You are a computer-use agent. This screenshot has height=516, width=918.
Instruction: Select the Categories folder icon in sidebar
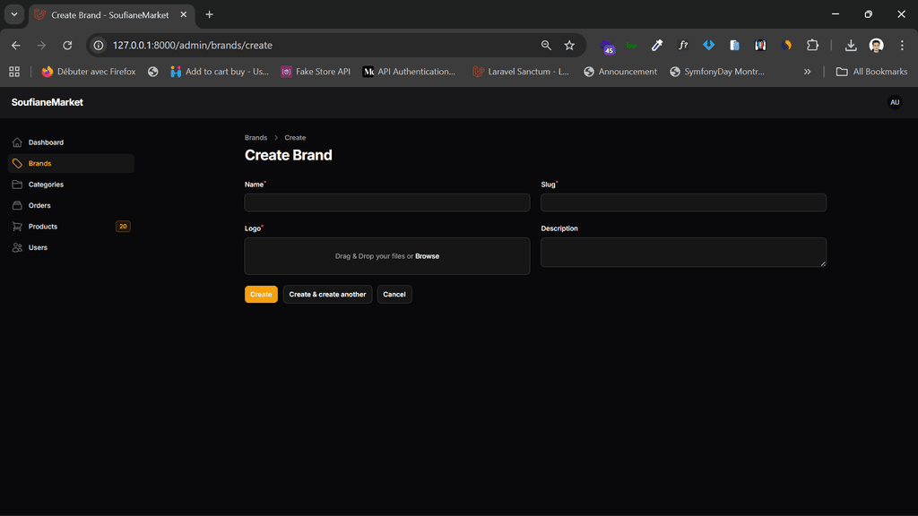[17, 185]
